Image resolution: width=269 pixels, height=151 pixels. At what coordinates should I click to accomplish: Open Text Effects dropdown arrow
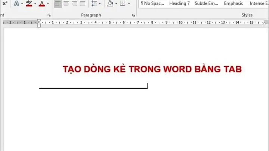(22, 3)
